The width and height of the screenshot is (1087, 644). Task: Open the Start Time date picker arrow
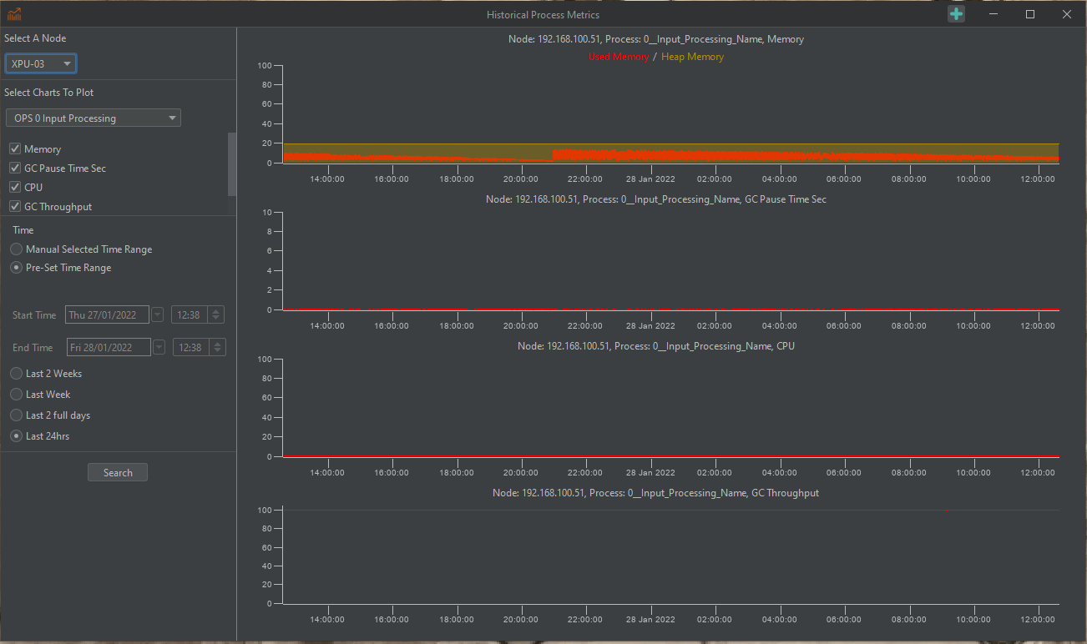click(x=158, y=315)
